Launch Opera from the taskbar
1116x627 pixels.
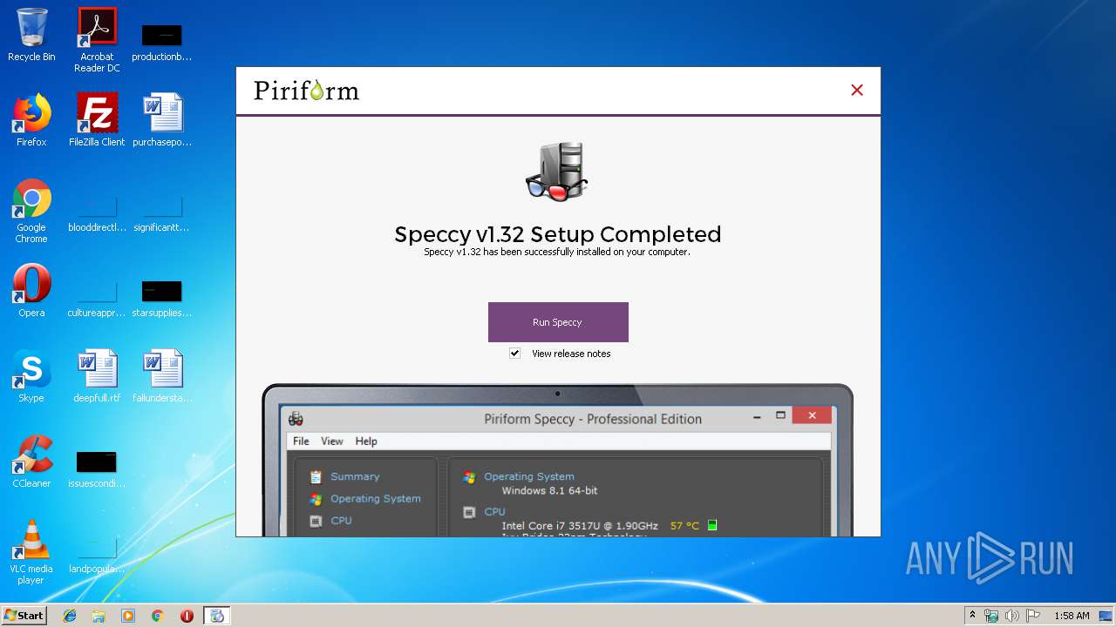coord(187,616)
